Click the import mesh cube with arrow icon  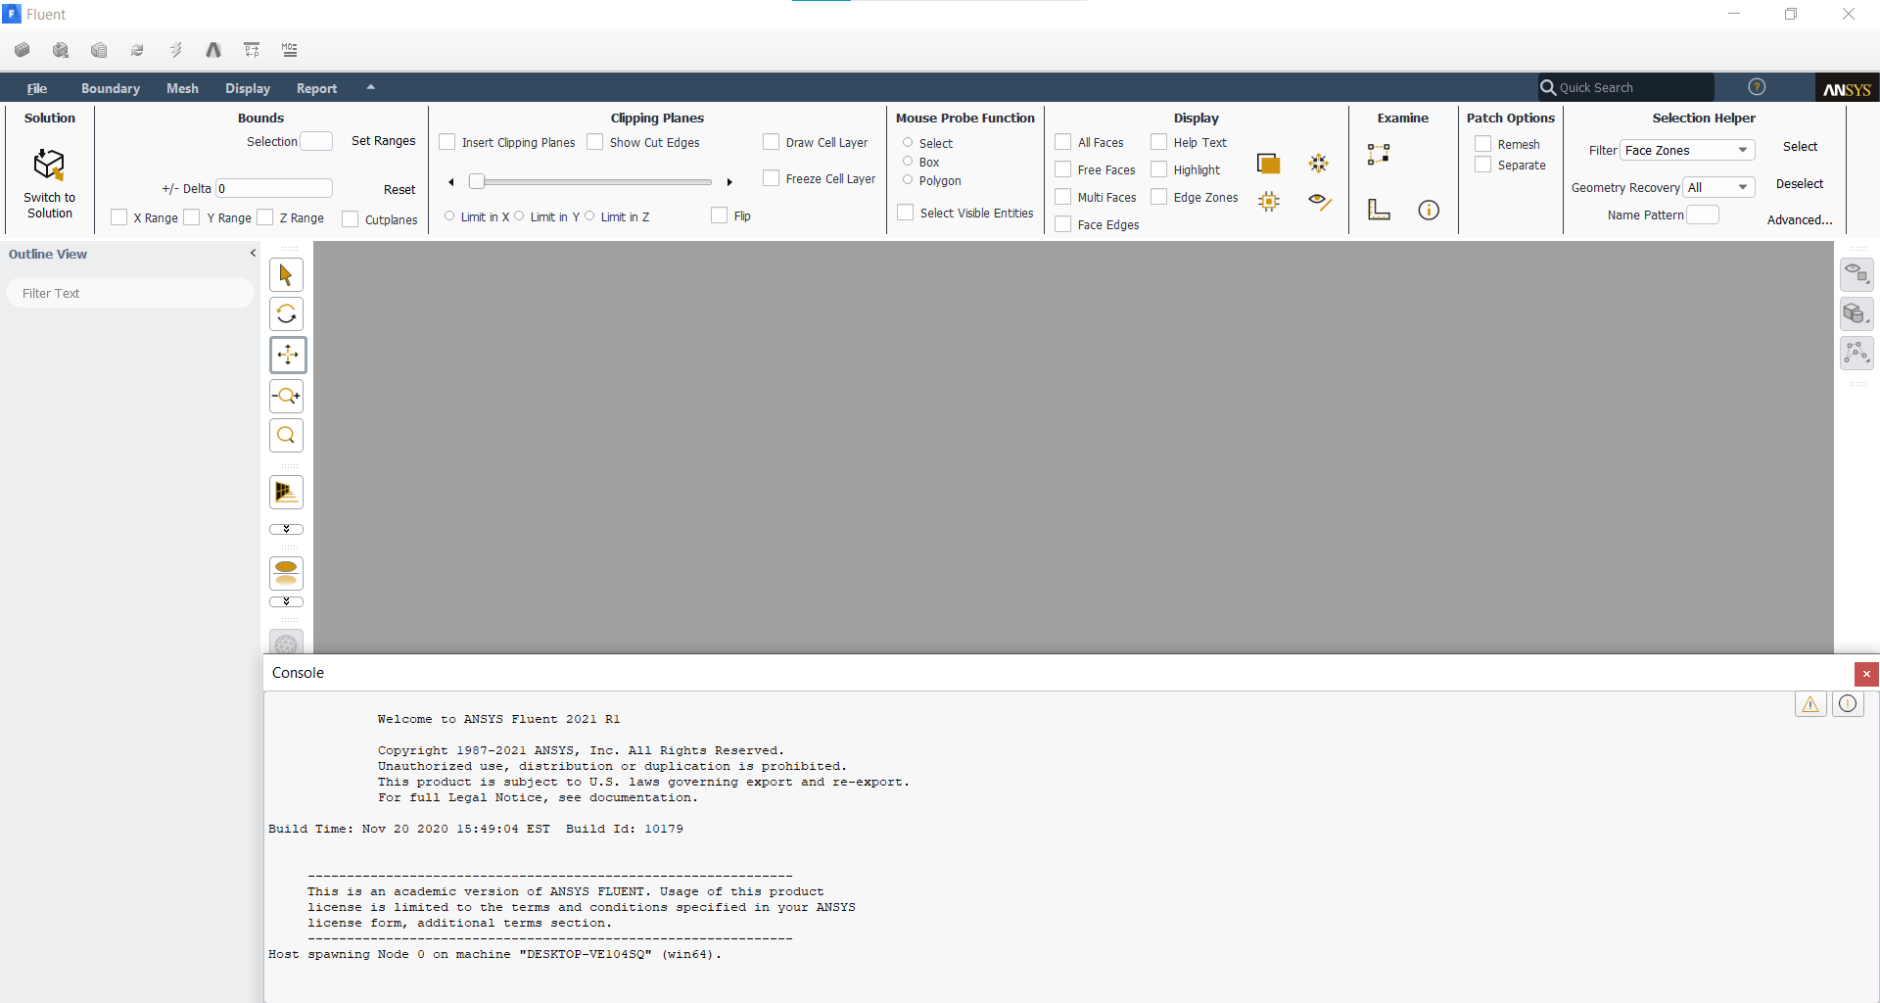pyautogui.click(x=61, y=50)
